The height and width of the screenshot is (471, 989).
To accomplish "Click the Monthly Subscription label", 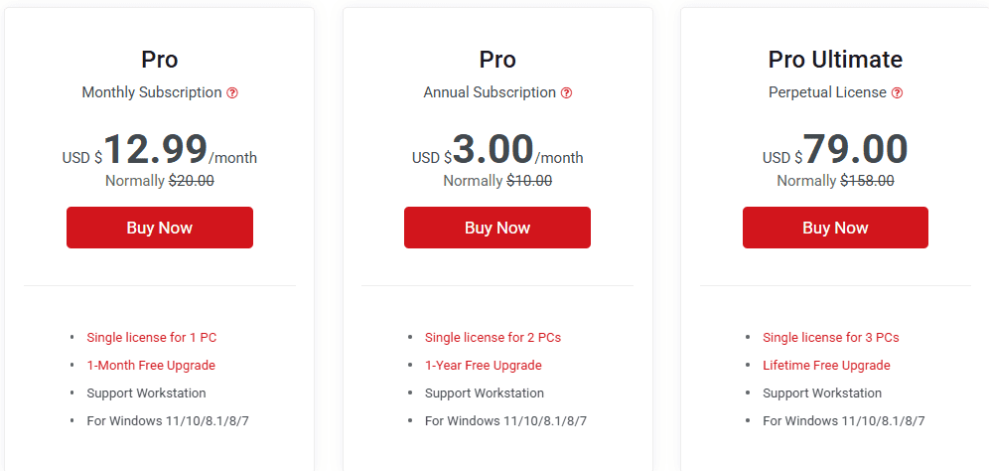I will (x=152, y=92).
